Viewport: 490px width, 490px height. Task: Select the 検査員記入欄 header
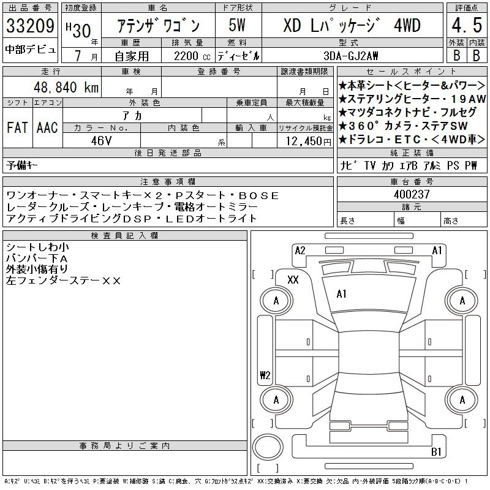pos(124,235)
